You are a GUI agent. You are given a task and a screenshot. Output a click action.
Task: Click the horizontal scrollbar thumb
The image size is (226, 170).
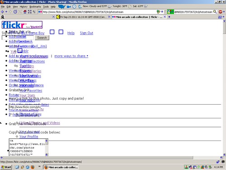98,158
